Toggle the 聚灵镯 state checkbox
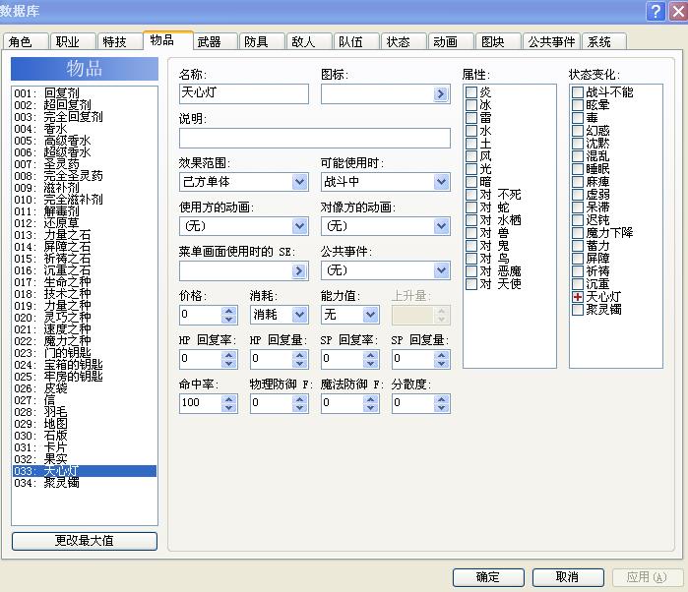688x592 pixels. [578, 310]
